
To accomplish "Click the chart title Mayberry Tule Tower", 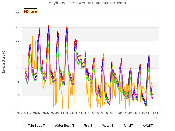I will coord(87,3).
